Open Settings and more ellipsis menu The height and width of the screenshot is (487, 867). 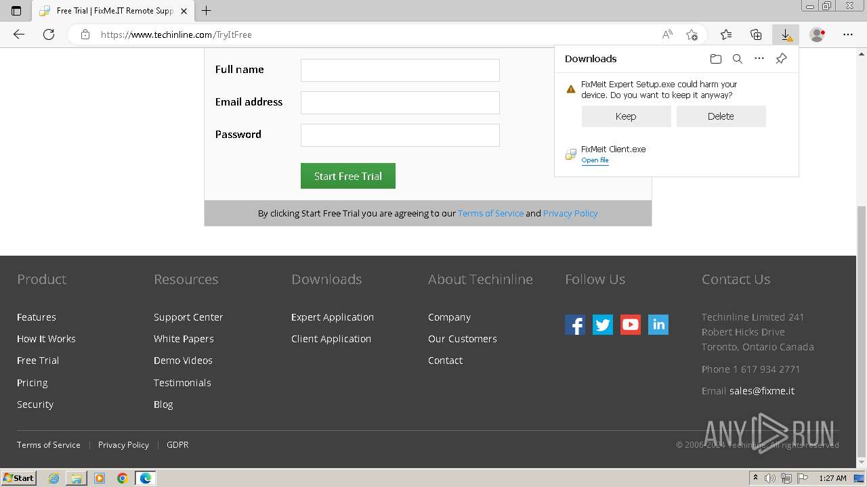[848, 34]
